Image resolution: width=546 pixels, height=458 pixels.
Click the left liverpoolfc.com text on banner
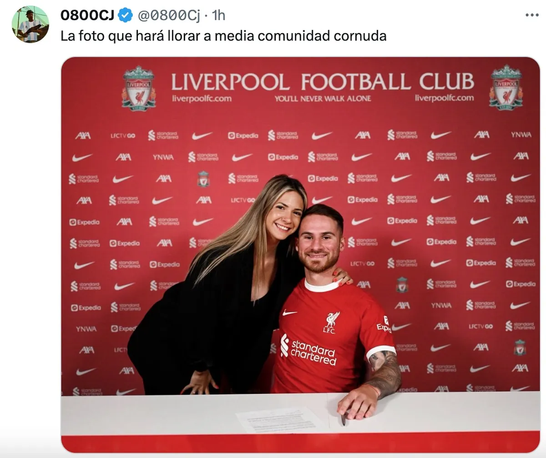point(202,98)
